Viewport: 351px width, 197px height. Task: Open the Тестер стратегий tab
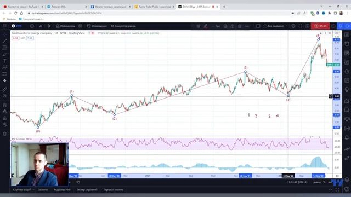point(87,190)
